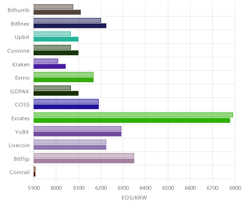Click the Livecoin exchange label
242x206 pixels.
click(19, 145)
